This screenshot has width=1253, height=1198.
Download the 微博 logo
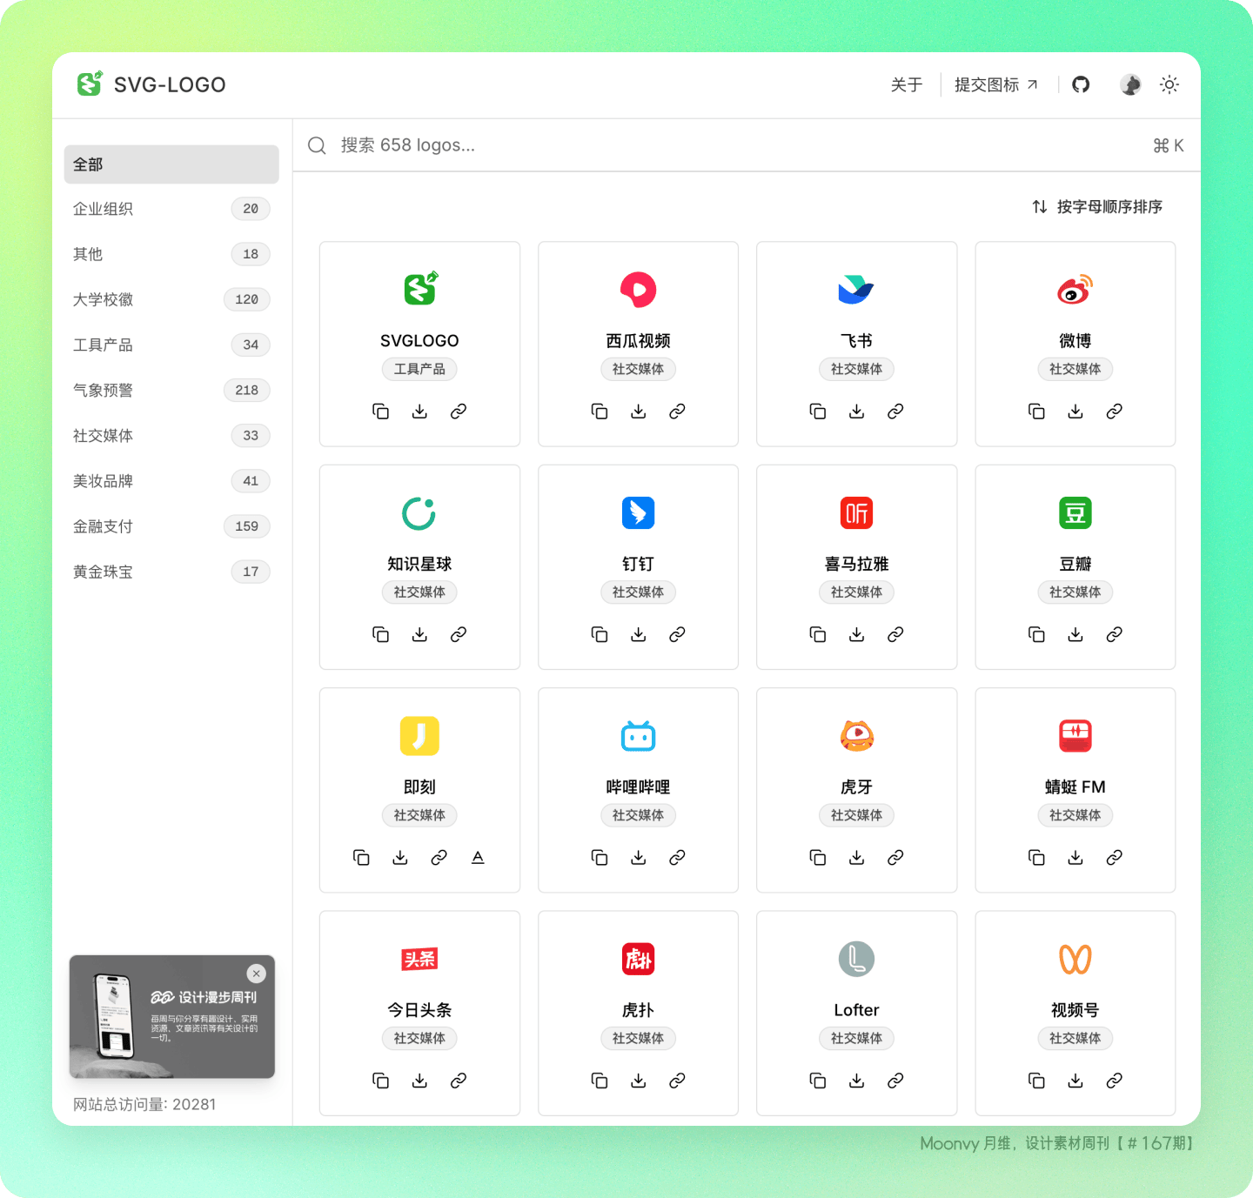click(1075, 412)
